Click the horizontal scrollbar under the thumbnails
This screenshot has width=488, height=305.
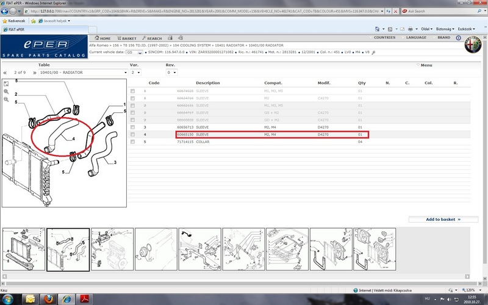click(x=236, y=276)
